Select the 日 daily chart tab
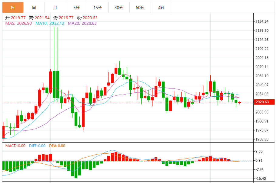 (13, 7)
